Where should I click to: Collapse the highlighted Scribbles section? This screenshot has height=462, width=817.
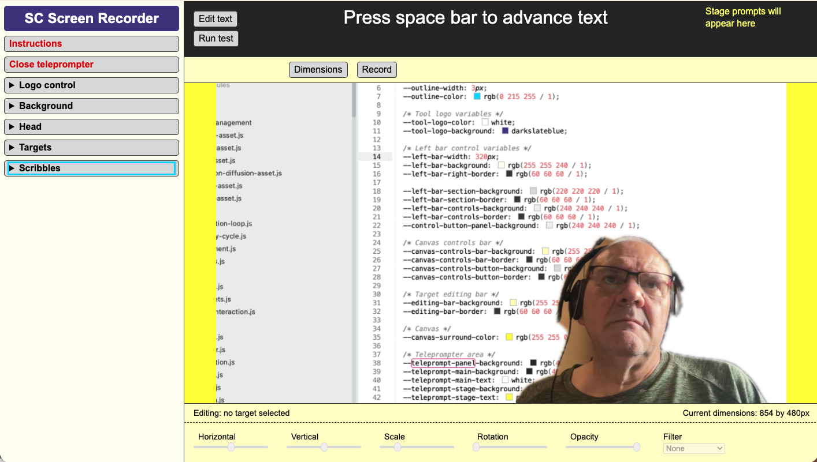click(91, 168)
